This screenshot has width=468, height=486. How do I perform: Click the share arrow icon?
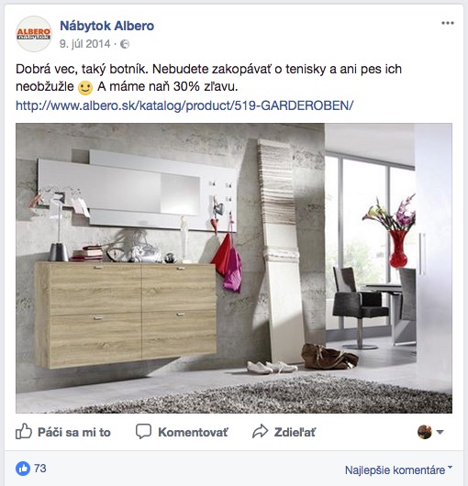[260, 431]
